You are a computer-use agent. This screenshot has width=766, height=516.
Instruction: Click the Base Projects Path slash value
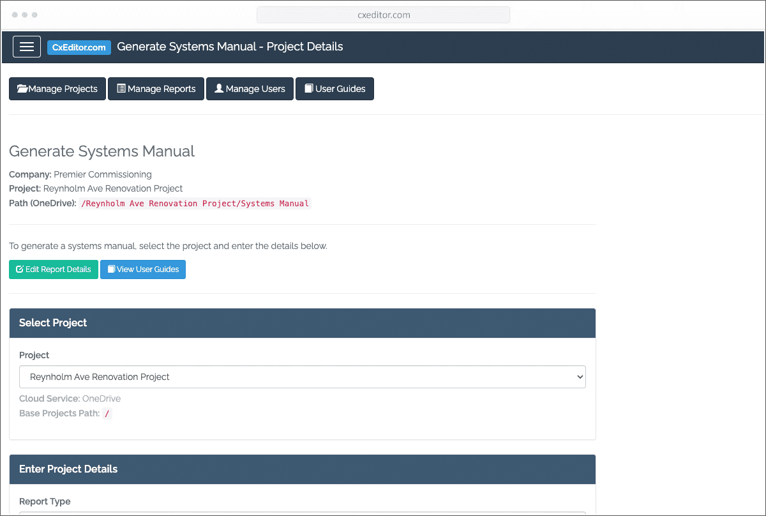[107, 414]
